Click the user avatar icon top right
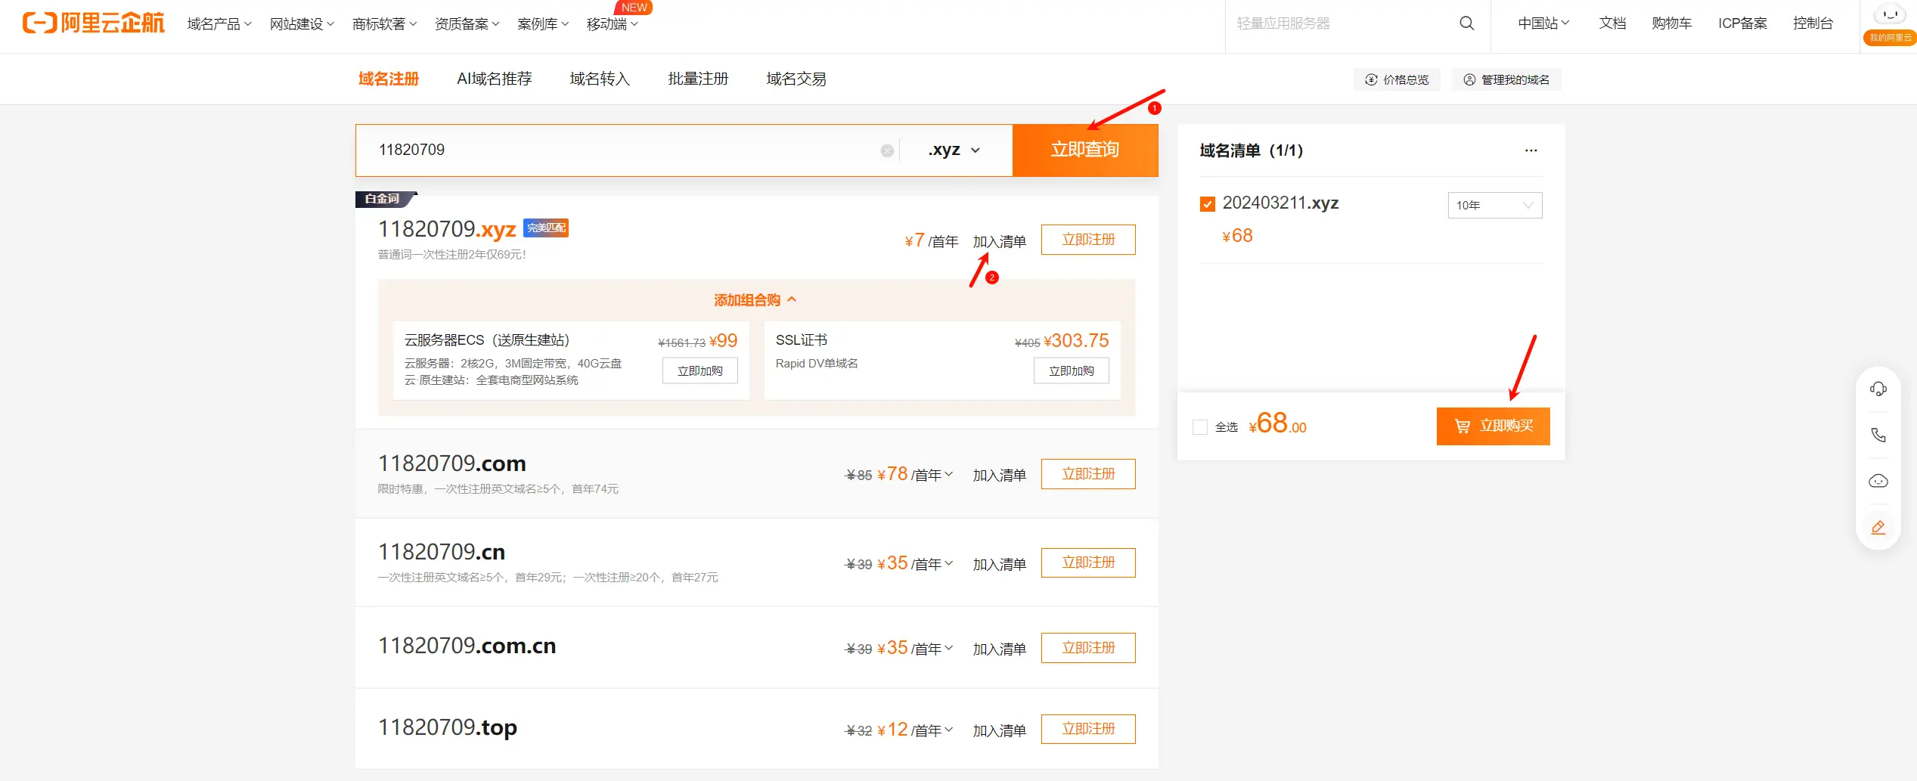This screenshot has height=781, width=1917. coord(1889,15)
